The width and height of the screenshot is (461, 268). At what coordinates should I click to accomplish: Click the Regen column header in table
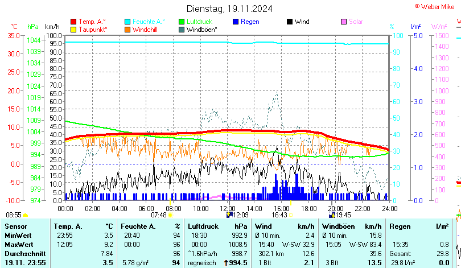(x=398, y=226)
